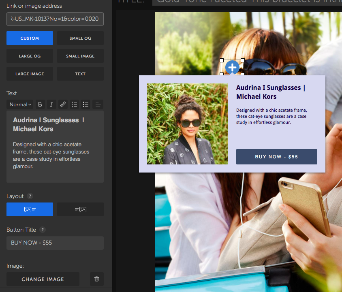Click Buy Now - $55 preview button
Image resolution: width=342 pixels, height=292 pixels.
coord(277,157)
